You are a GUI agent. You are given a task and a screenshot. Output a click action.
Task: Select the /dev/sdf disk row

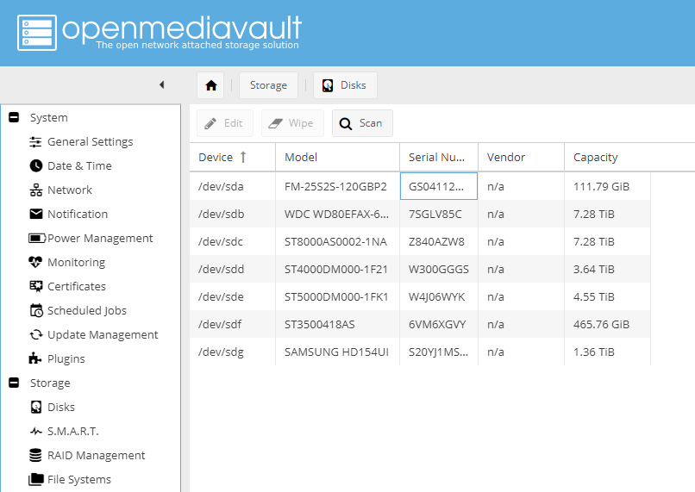(x=420, y=324)
